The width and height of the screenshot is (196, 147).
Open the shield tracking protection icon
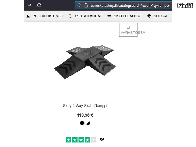[79, 5]
